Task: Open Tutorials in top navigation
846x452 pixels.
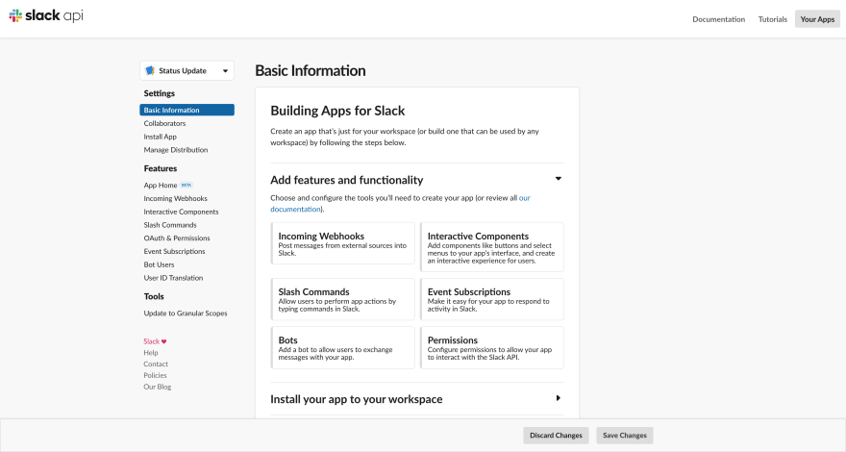Action: tap(772, 19)
